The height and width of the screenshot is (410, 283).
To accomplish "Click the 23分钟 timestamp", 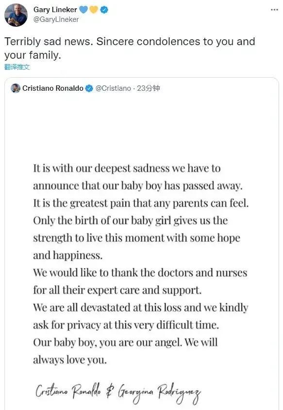I will pyautogui.click(x=149, y=88).
